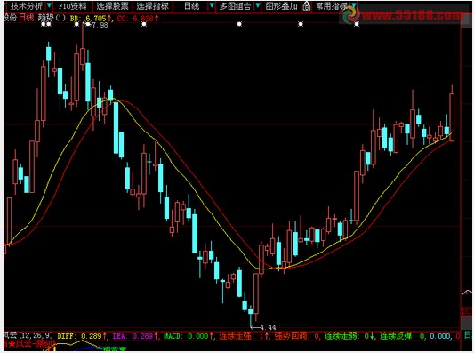Open the 多图组合 option
The image size is (474, 353).
coord(235,6)
